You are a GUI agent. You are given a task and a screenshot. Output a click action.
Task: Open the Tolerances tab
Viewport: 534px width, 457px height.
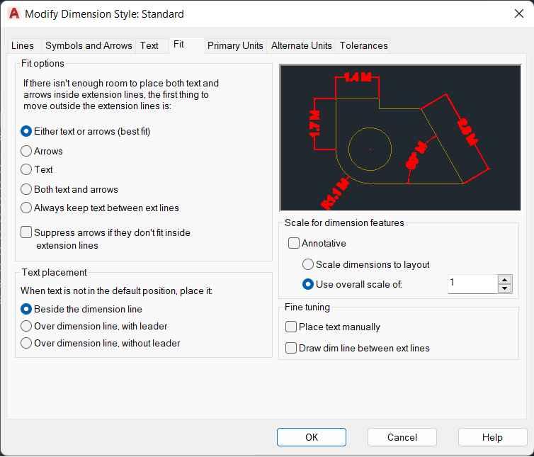coord(364,45)
